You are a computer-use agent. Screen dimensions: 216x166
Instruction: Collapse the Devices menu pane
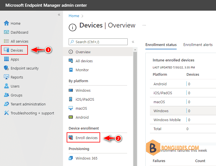[x=133, y=42]
